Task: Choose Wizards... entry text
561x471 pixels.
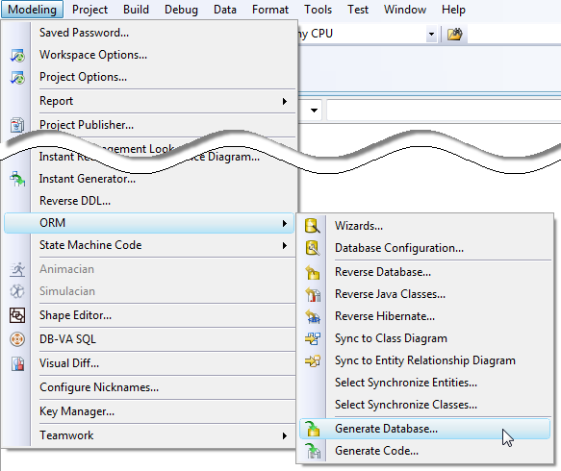Action: click(x=359, y=226)
